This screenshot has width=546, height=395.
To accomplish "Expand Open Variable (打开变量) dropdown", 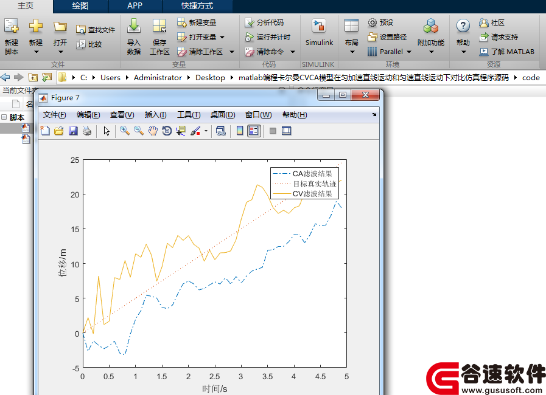I will 222,37.
